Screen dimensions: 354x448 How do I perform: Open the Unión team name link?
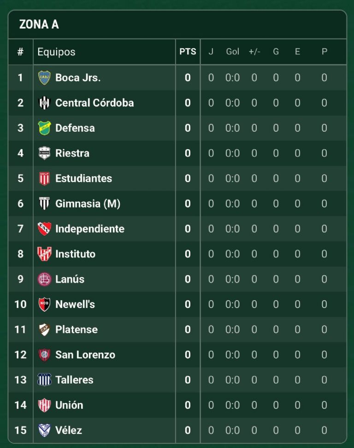coord(69,405)
